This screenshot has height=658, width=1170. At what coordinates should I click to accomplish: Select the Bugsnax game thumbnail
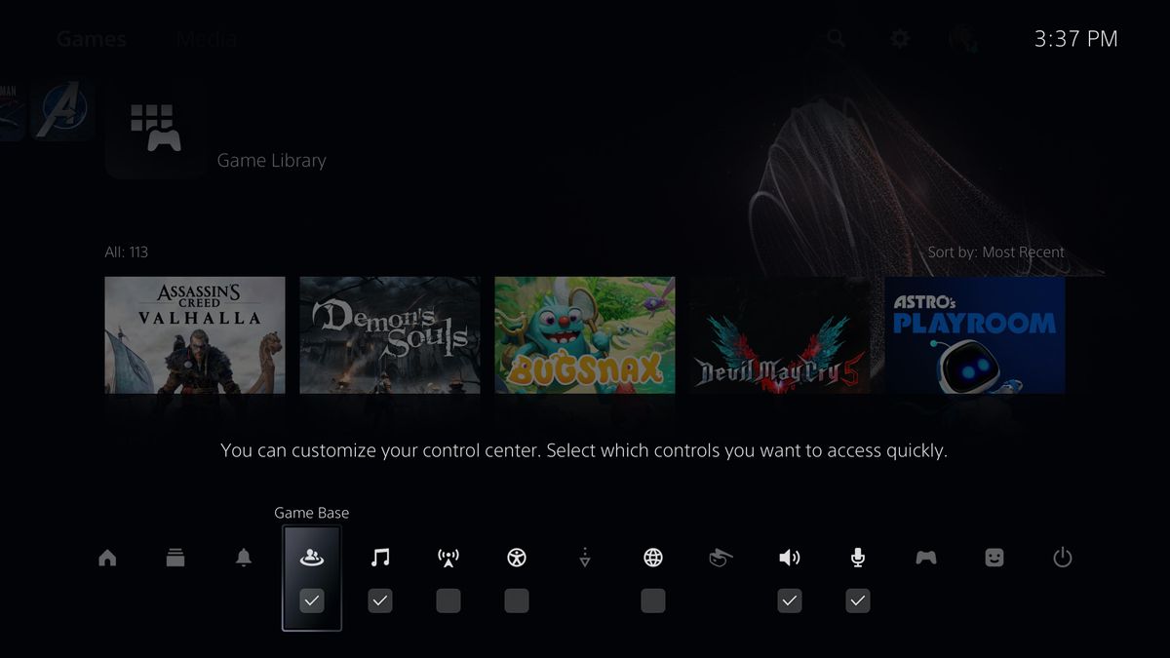click(584, 335)
